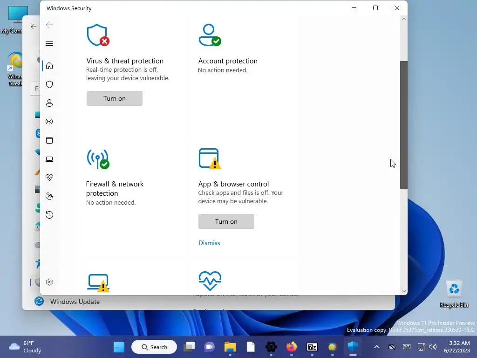Open the Settings gear app on taskbar
This screenshot has height=358, width=477.
click(271, 347)
